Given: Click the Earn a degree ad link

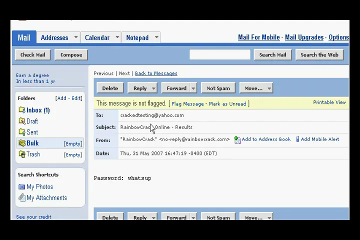Looking at the screenshot, I should (35, 78).
